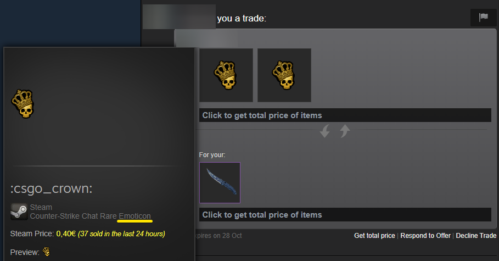This screenshot has height=261, width=499.
Task: Click the underlined Emoticon word
Action: [x=134, y=216]
